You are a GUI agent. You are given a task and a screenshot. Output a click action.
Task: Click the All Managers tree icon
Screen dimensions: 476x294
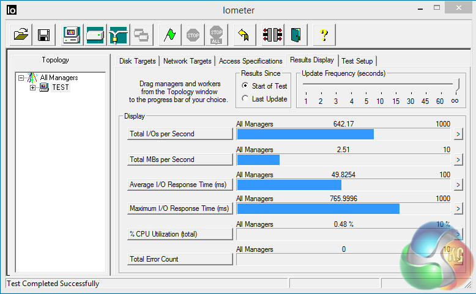tap(32, 78)
